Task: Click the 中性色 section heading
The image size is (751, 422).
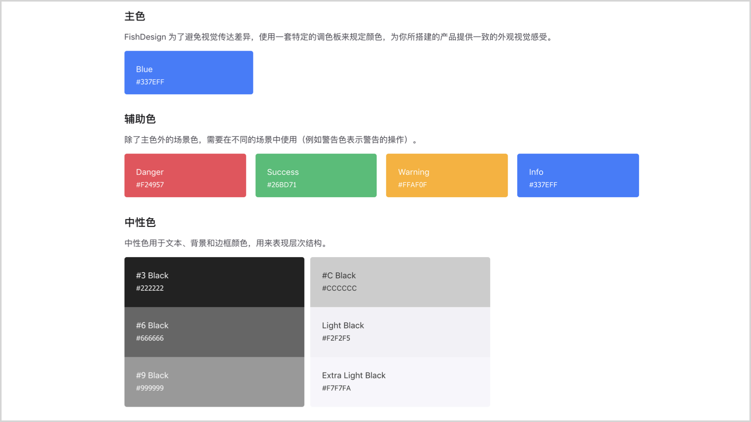Action: (x=140, y=222)
